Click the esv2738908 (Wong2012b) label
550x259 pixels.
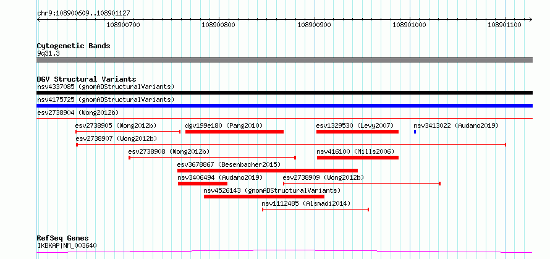169,151
